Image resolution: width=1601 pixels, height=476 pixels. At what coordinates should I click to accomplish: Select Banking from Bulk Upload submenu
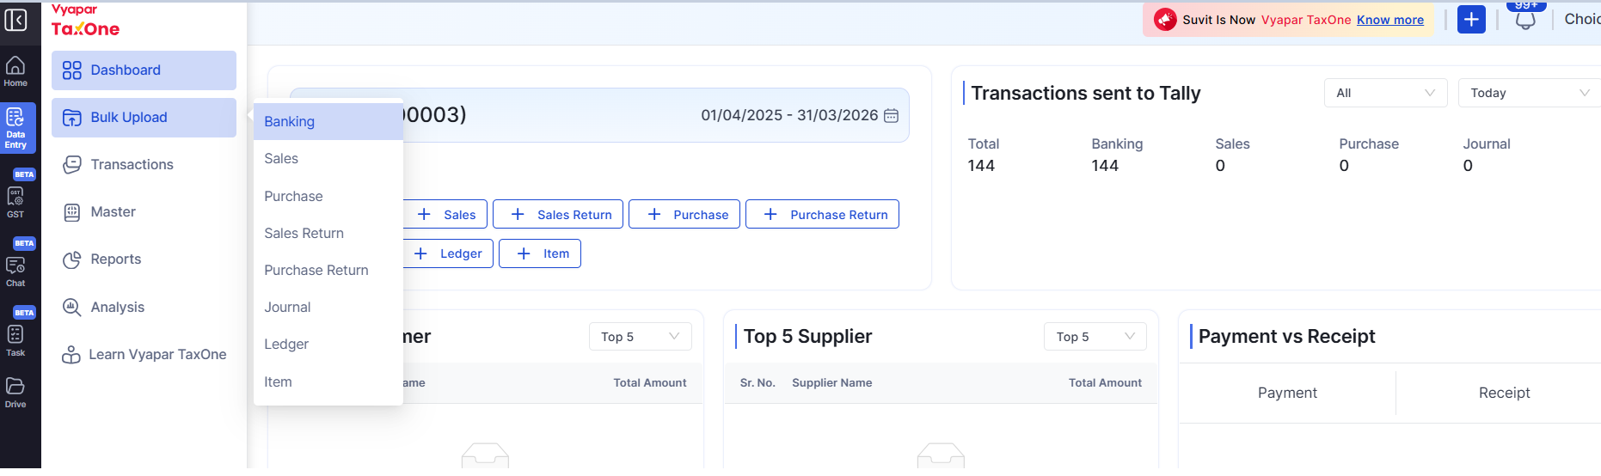pos(290,122)
